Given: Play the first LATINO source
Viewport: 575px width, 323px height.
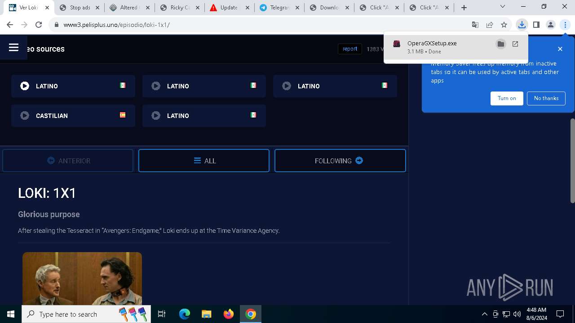Looking at the screenshot, I should [x=73, y=86].
